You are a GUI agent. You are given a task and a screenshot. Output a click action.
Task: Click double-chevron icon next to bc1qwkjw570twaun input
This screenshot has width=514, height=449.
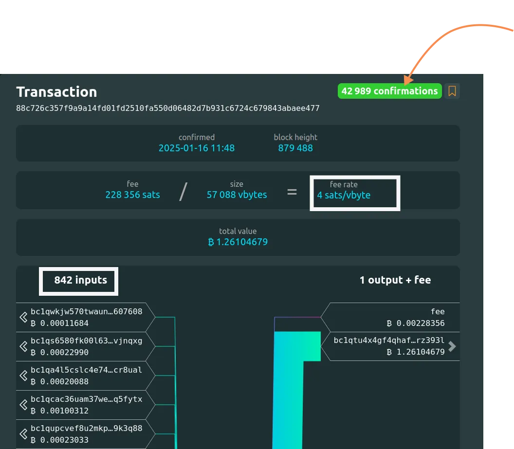pyautogui.click(x=23, y=317)
